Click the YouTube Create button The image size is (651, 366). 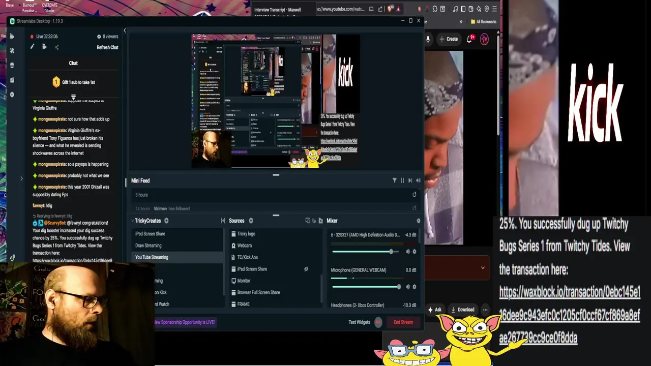tap(449, 39)
